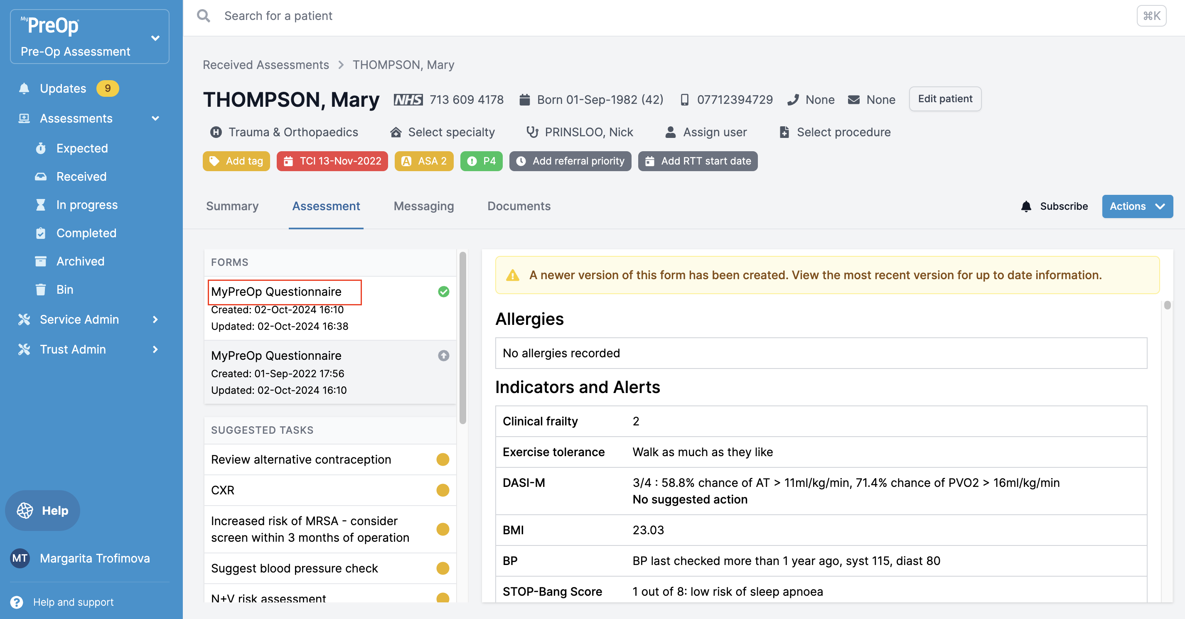Click the In progress hourglass icon
1185x619 pixels.
tap(40, 205)
